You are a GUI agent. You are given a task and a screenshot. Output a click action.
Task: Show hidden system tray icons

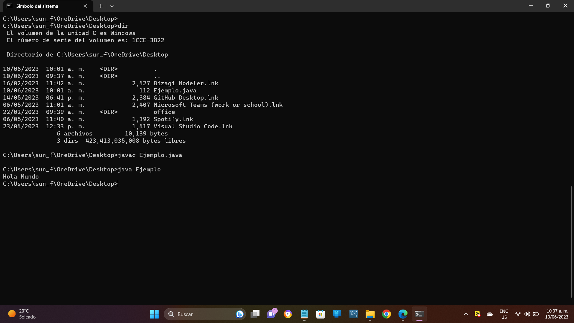click(x=466, y=314)
